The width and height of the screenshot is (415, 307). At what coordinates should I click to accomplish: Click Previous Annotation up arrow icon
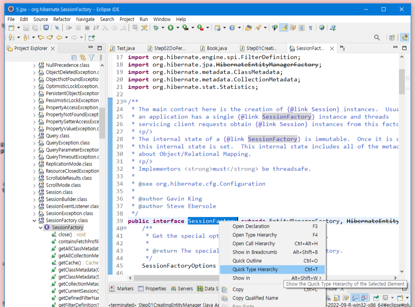(25, 38)
